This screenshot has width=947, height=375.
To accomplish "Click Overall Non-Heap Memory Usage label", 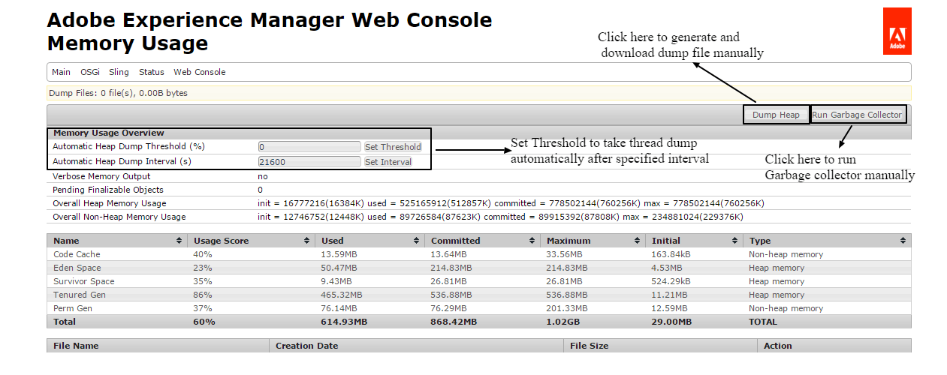I will [119, 217].
